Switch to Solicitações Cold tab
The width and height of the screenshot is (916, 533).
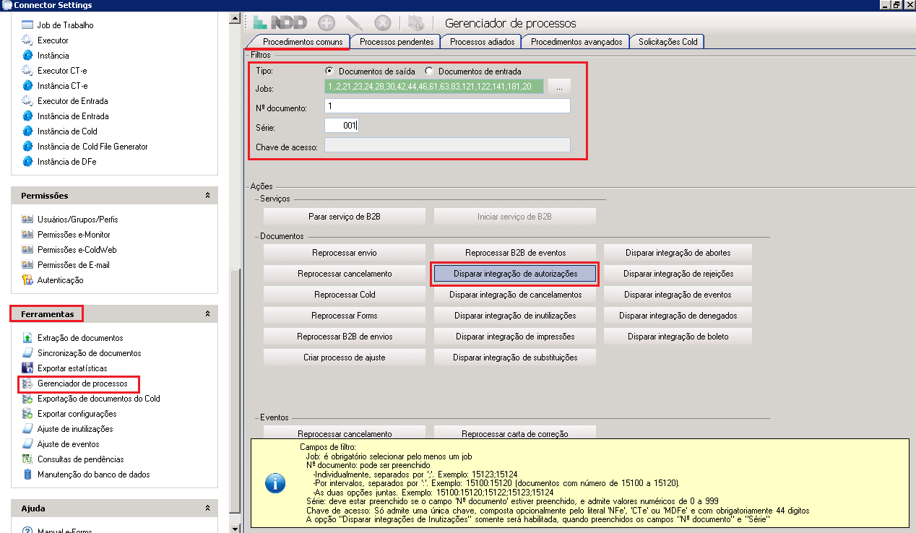pyautogui.click(x=667, y=42)
